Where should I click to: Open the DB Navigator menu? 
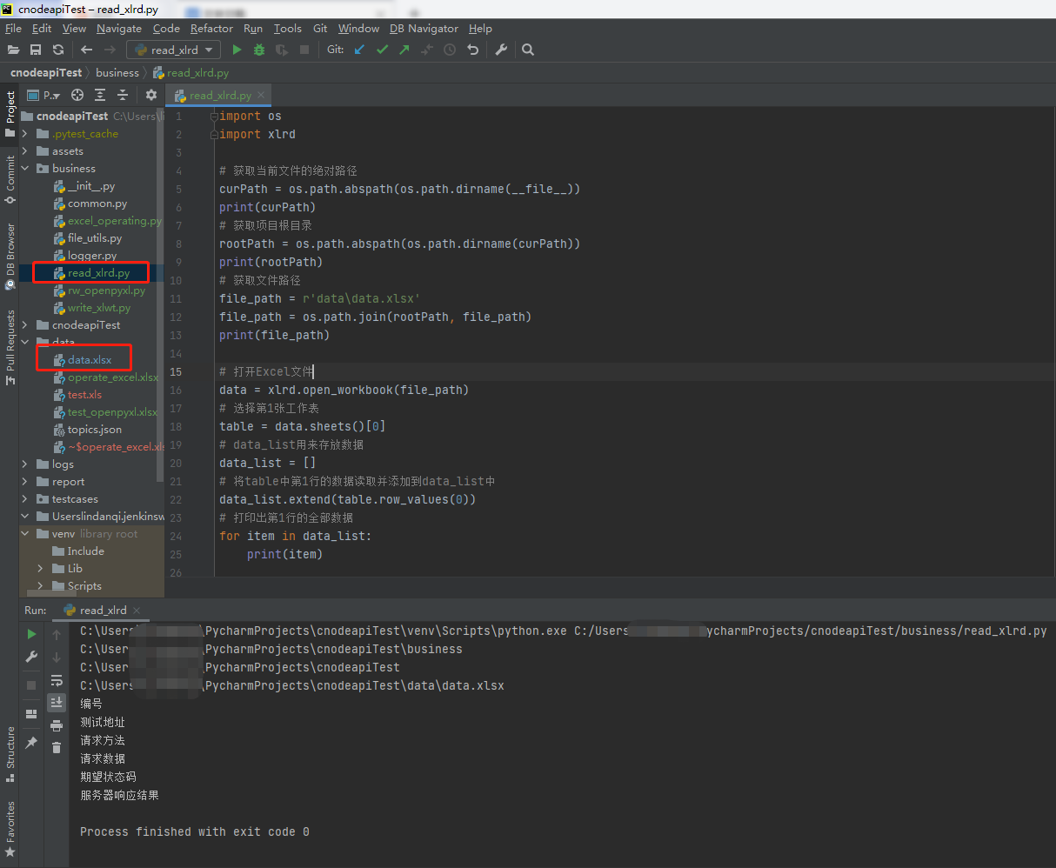(424, 29)
